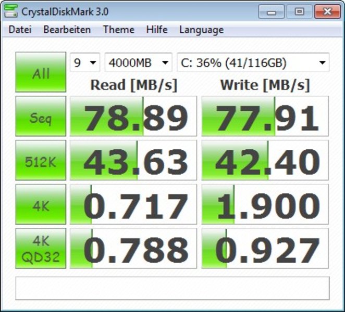
Task: Start the 512K benchmark test
Action: (x=41, y=160)
